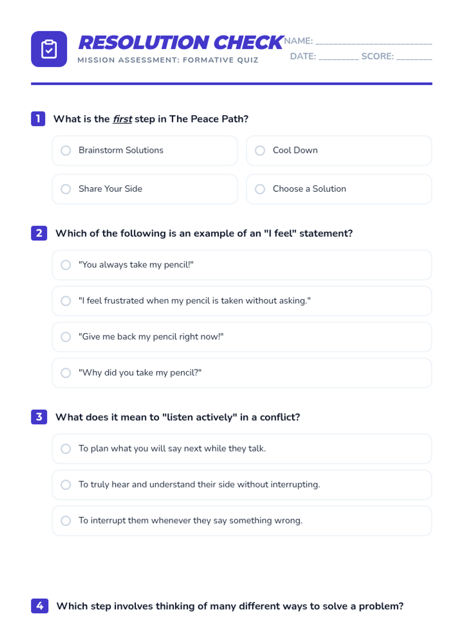Click the question 2 number badge
The image size is (463, 617).
pos(39,233)
